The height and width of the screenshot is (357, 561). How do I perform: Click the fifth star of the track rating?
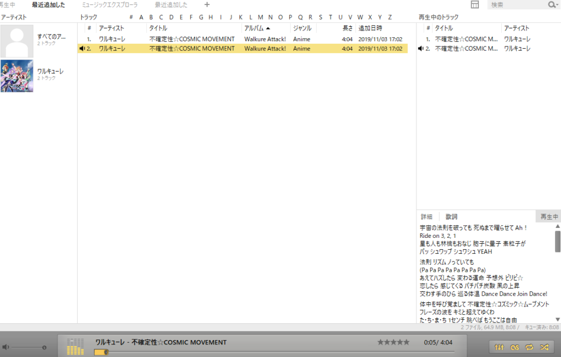pos(406,342)
